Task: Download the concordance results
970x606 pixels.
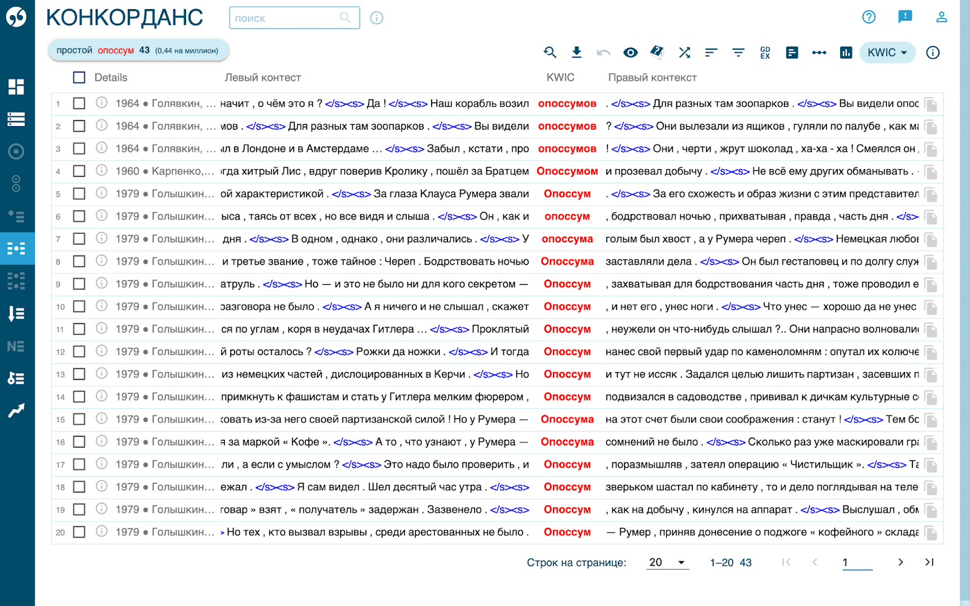Action: pos(577,53)
